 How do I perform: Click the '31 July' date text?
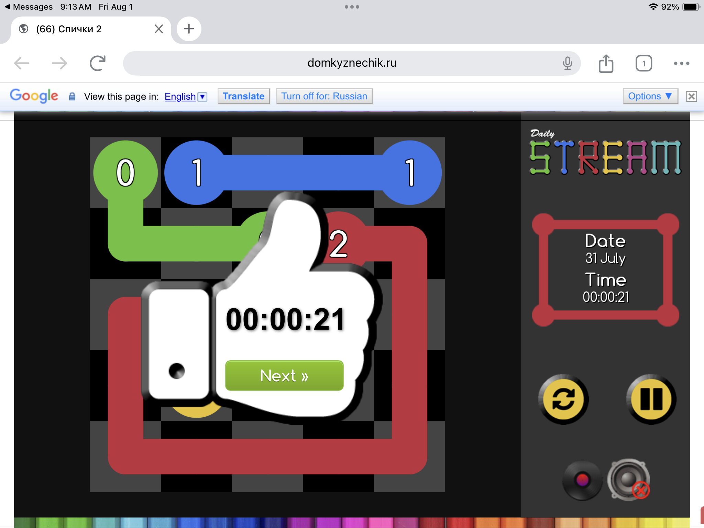605,258
